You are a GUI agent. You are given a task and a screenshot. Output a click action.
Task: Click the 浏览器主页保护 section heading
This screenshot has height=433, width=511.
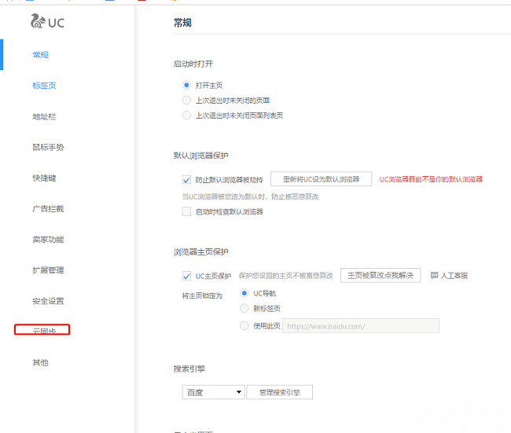(201, 252)
